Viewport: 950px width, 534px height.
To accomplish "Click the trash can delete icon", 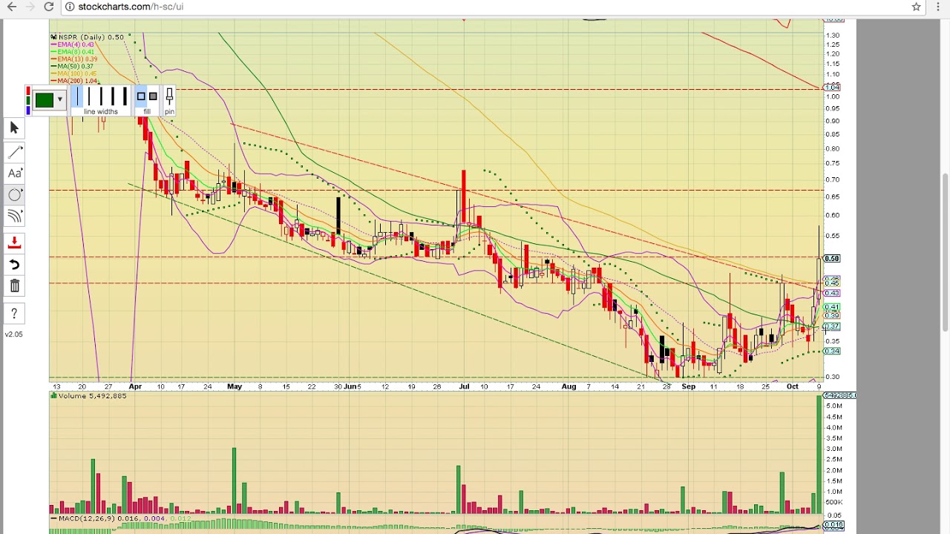I will click(x=14, y=286).
